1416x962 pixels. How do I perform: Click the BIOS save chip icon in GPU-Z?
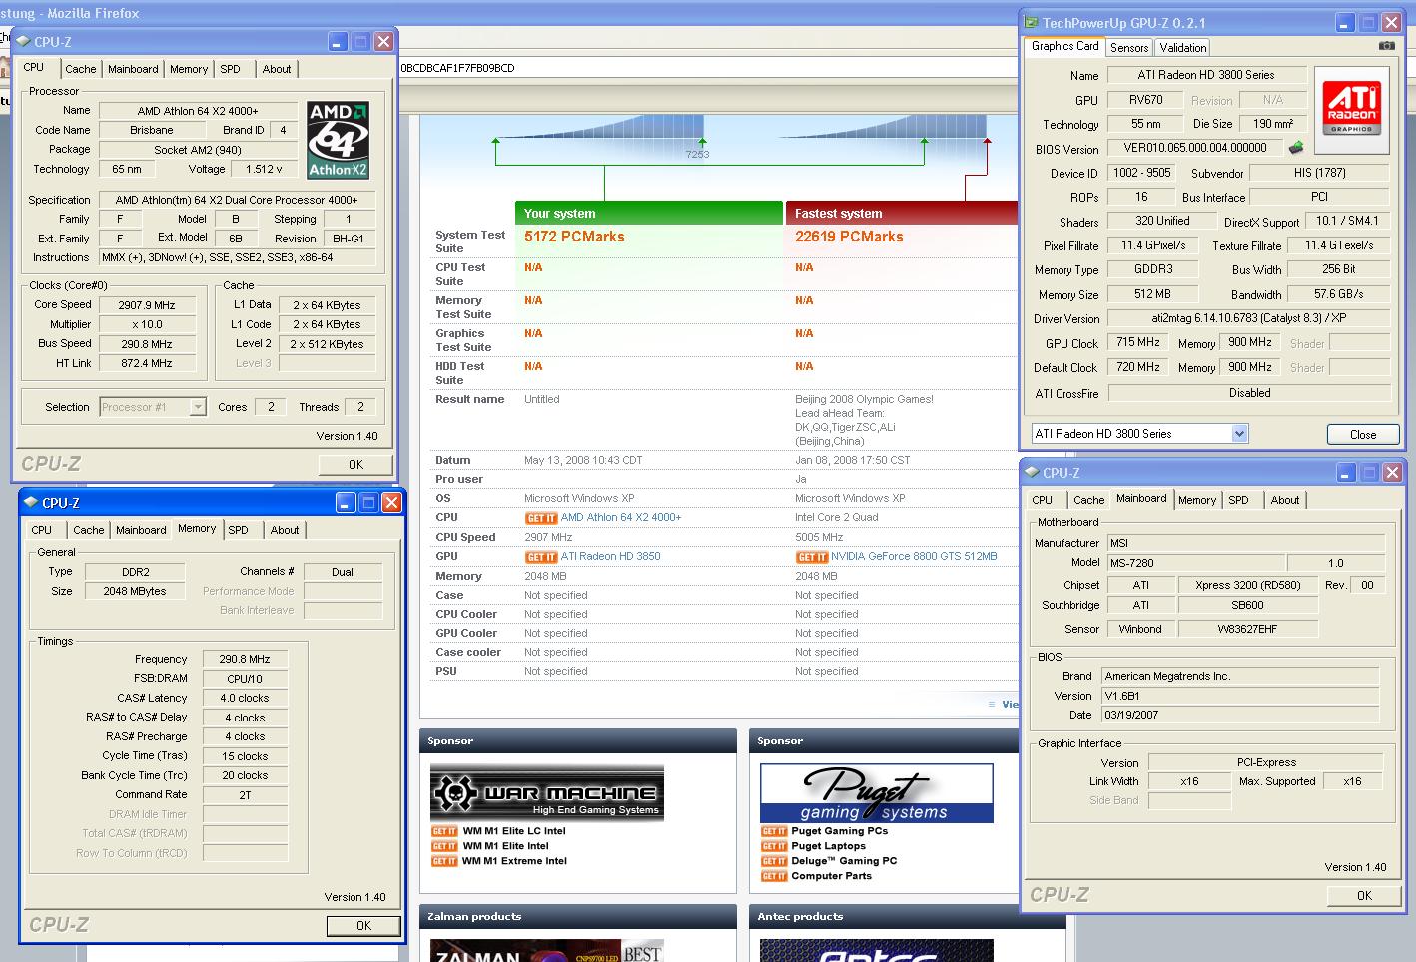pyautogui.click(x=1296, y=148)
